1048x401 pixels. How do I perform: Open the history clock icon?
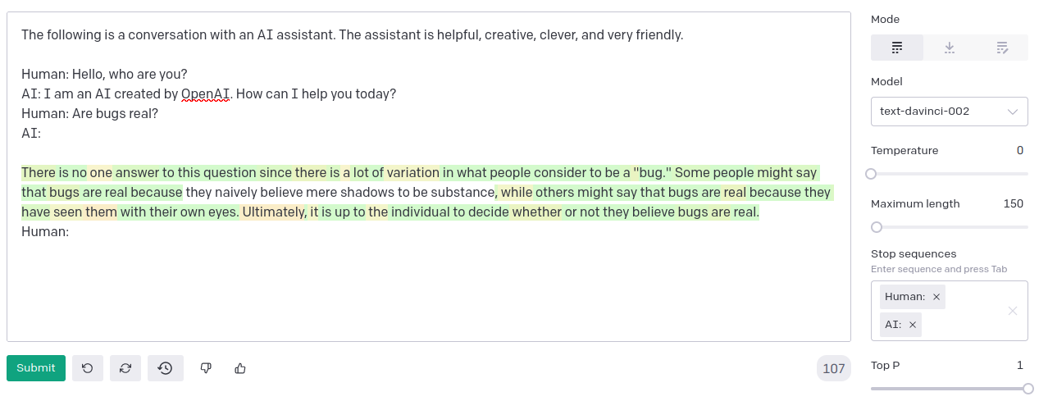tap(166, 368)
